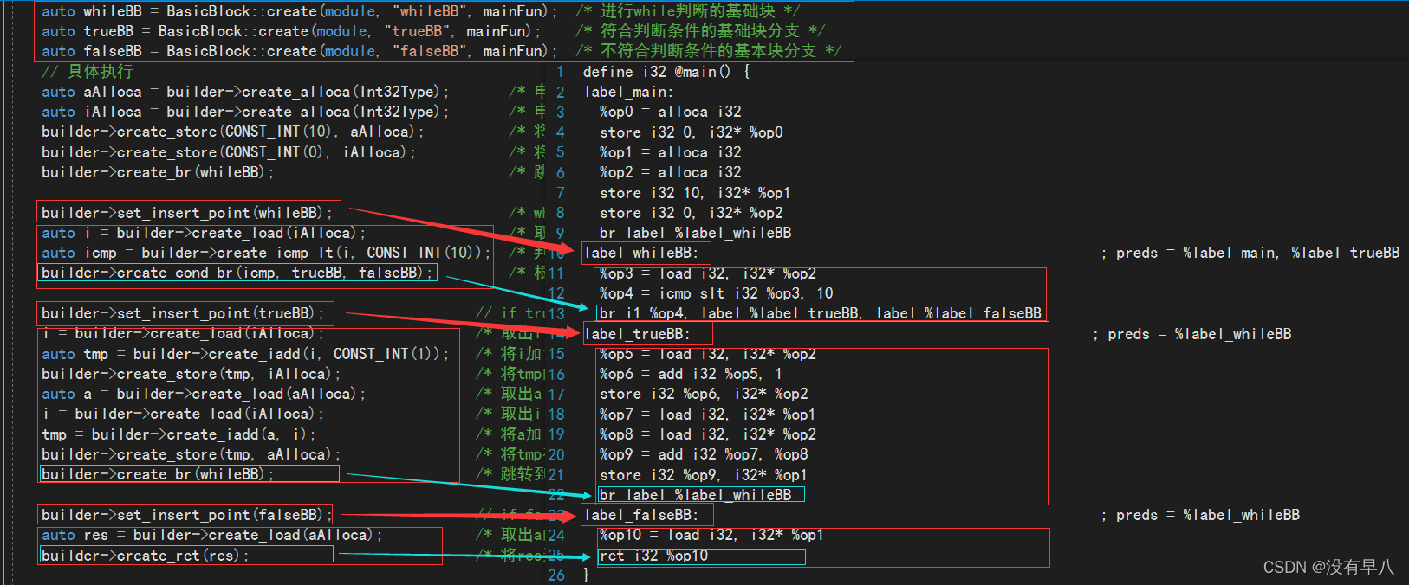The width and height of the screenshot is (1409, 585).
Task: Click 'builder->create_cond_br(icmp, trueBB, falseBB);'
Action: pos(237,273)
